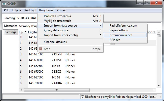Screen dimensions: 164x101
Task: Click the dropdown arrow under the submenu
Action: tap(112, 44)
